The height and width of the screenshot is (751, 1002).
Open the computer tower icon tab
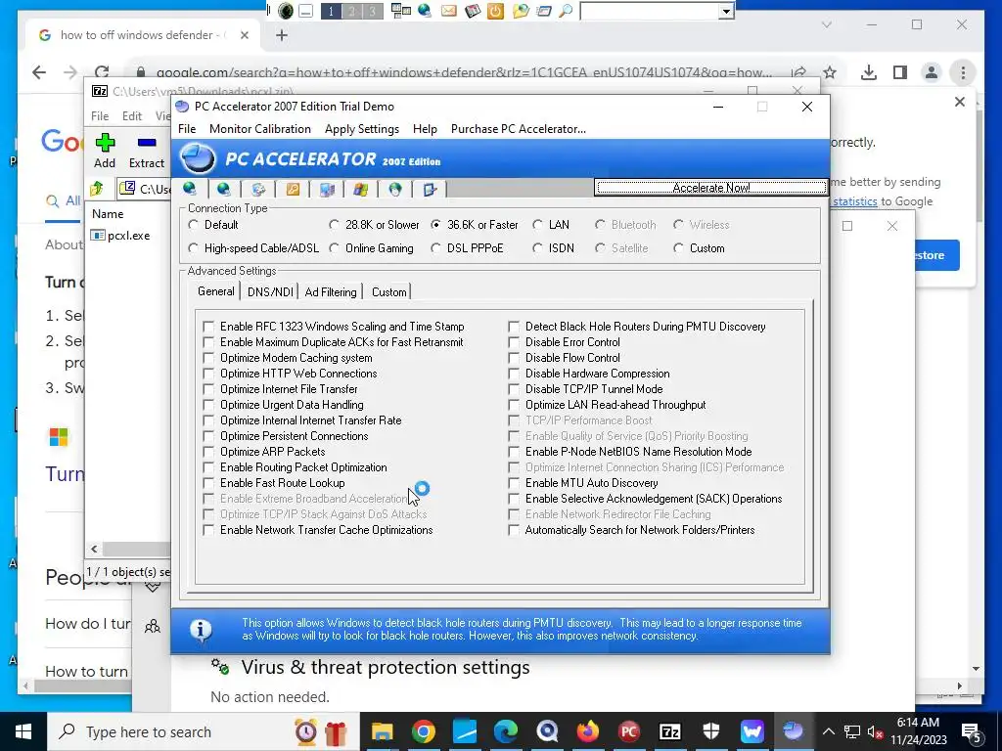[x=327, y=189]
